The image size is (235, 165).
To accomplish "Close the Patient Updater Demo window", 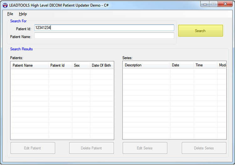I will coord(225,4).
